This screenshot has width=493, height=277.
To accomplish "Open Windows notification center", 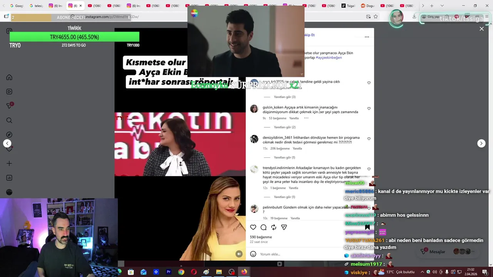I will (485, 272).
